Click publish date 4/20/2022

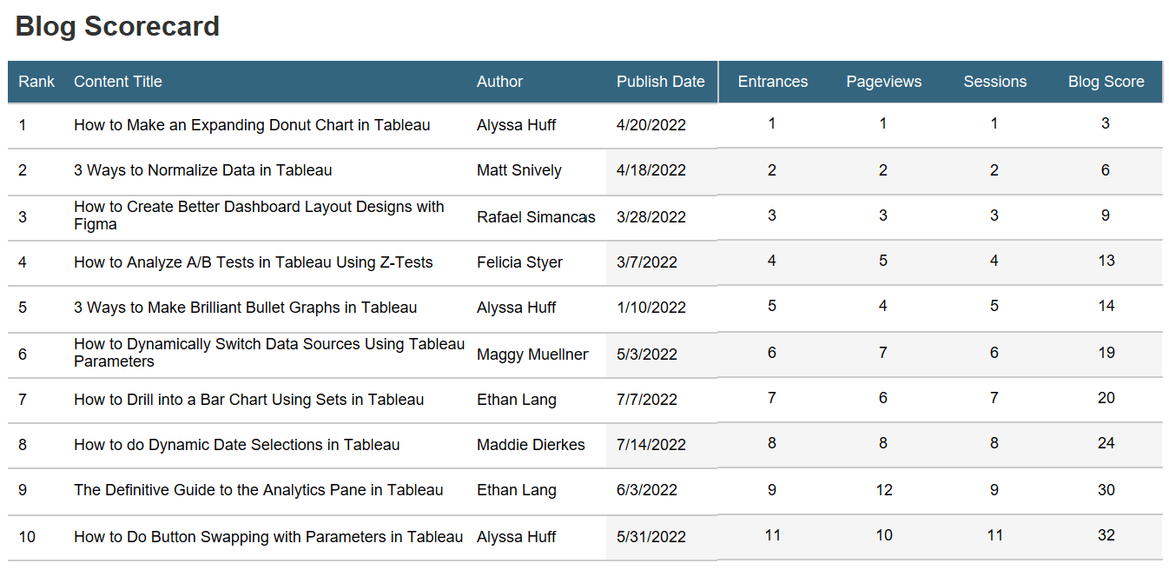tap(651, 125)
